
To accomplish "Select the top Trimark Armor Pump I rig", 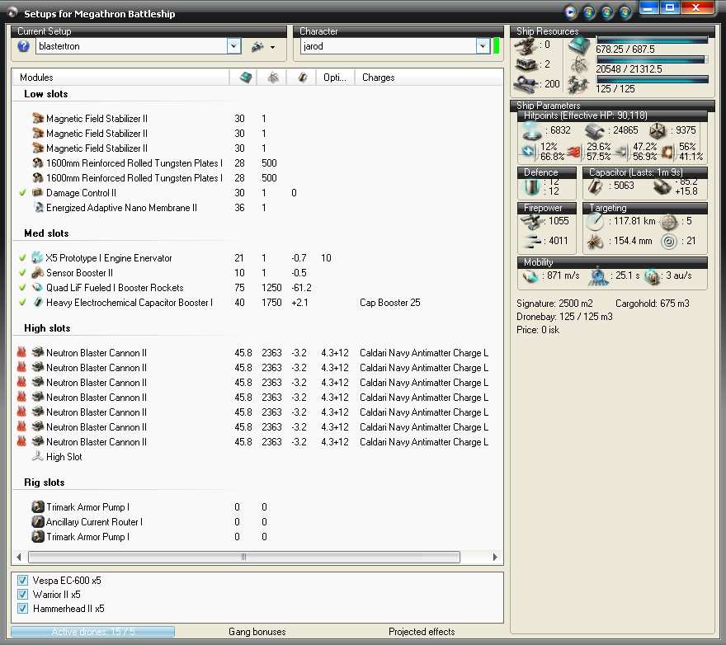I will [87, 507].
